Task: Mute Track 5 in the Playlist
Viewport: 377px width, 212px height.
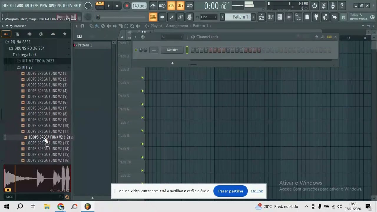Action: point(142,104)
